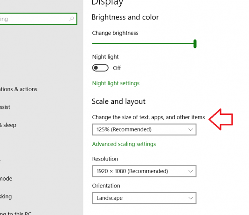Image resolution: width=249 pixels, height=215 pixels.
Task: Select Multitasking sidebar item
Action: tap(6, 196)
